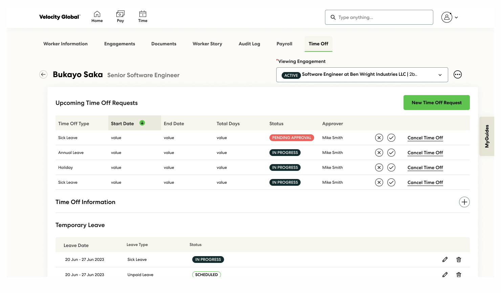Viewport: 501px width, 293px height.
Task: Reject the Sick Leave pending approval request
Action: pos(379,138)
